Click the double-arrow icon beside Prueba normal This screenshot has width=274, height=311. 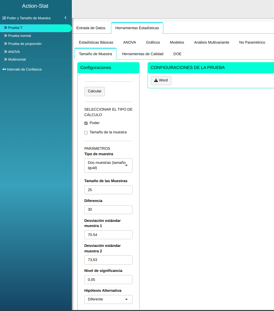5,36
